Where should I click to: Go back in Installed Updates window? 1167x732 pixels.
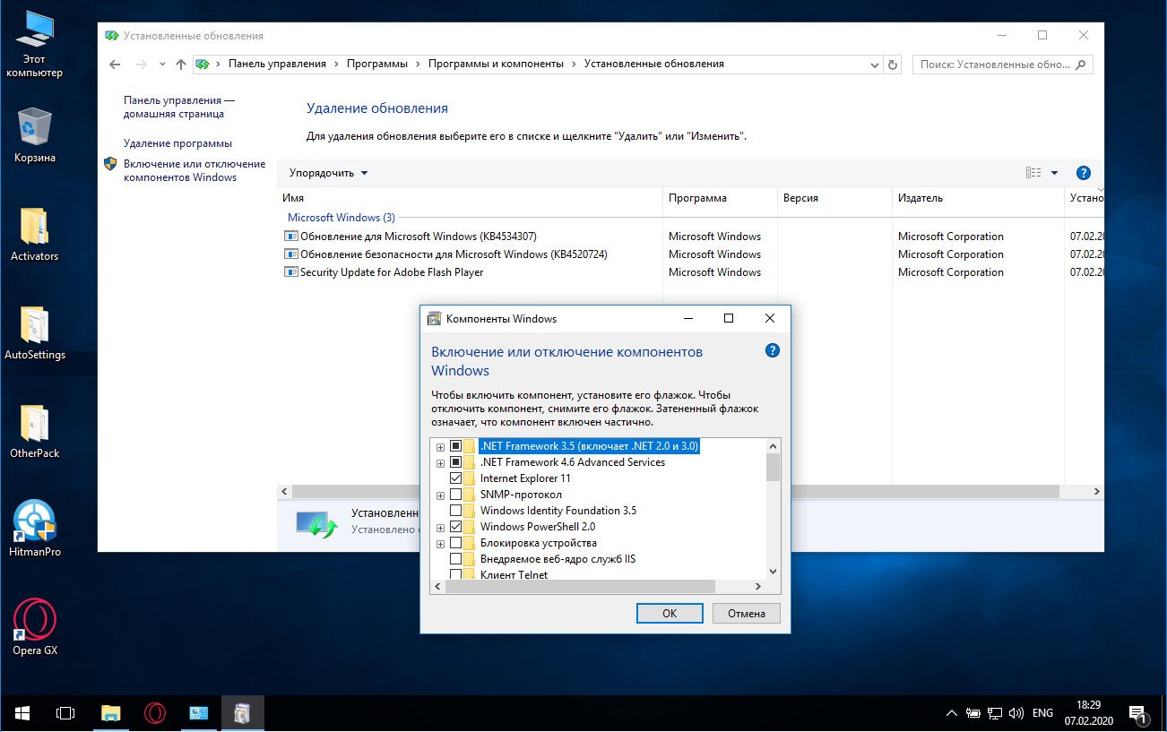(115, 65)
